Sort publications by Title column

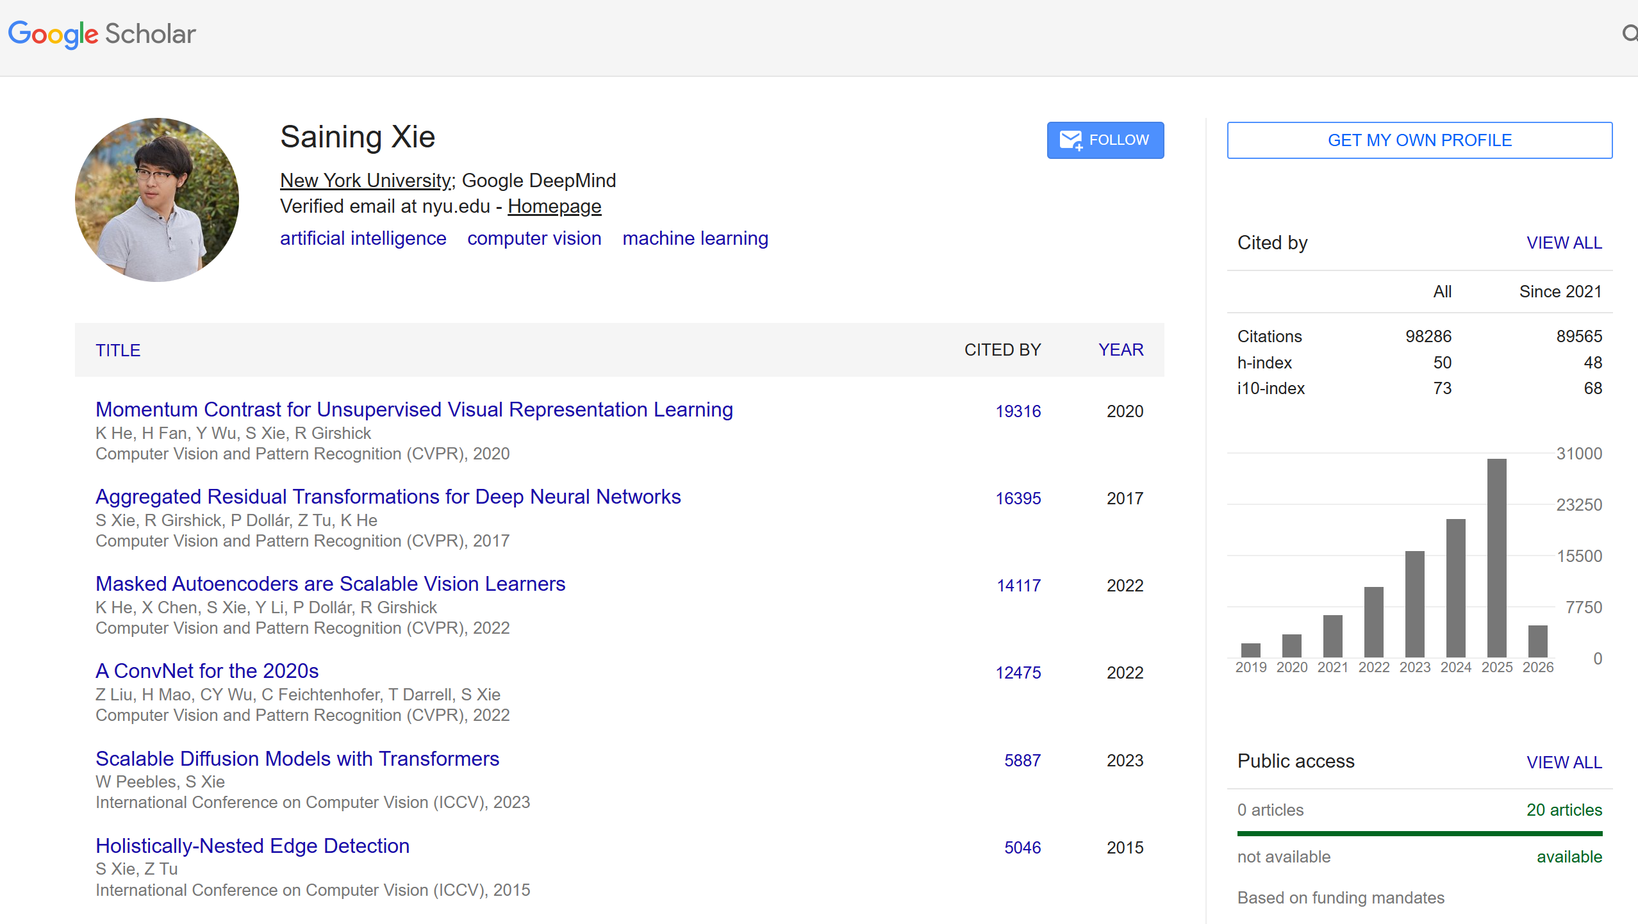click(118, 351)
